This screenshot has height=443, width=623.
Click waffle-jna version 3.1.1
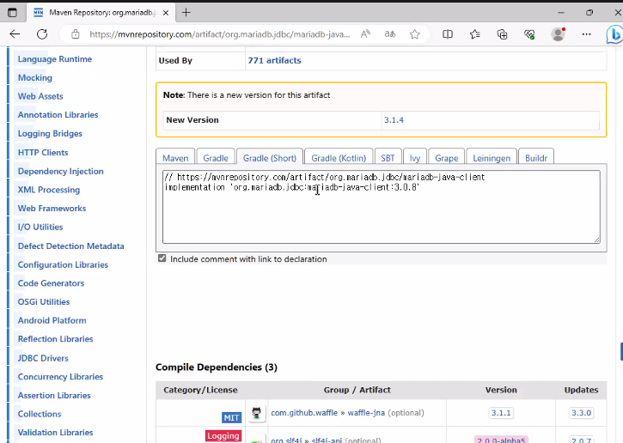[x=501, y=413]
